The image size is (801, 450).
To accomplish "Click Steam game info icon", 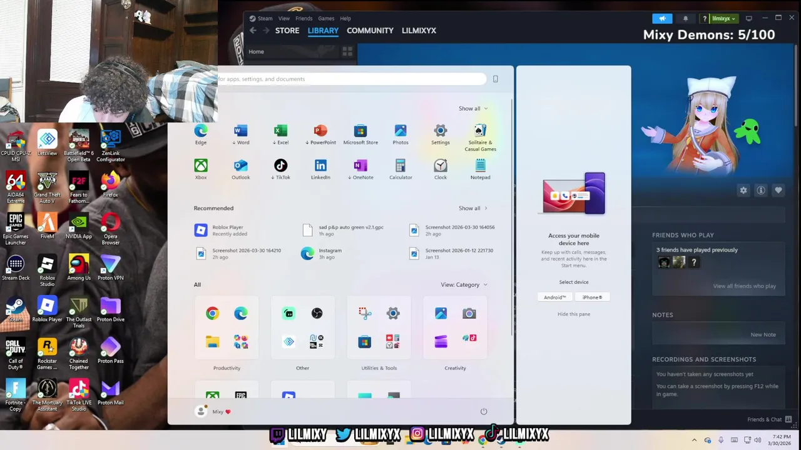I will [x=761, y=191].
